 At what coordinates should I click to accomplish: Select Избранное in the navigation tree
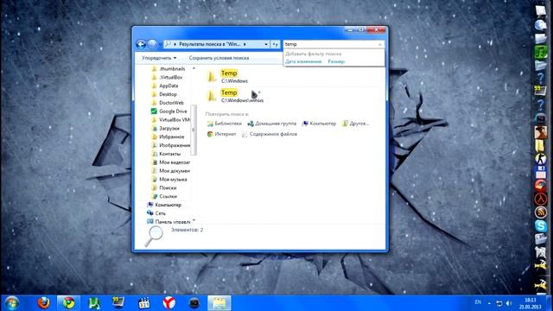[171, 136]
